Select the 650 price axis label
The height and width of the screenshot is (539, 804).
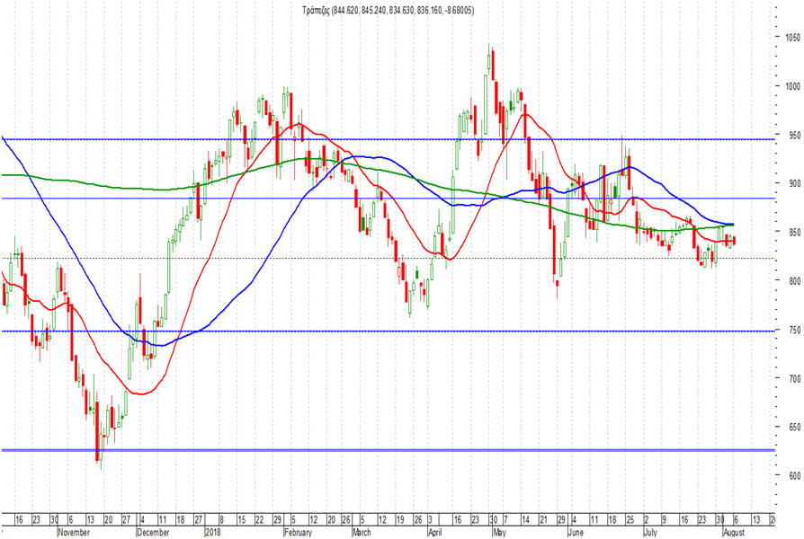click(x=794, y=427)
